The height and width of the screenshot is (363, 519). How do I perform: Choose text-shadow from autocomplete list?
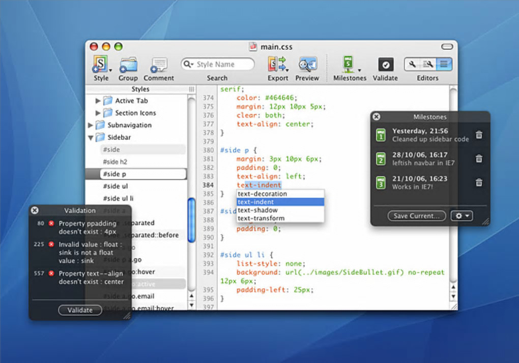(x=257, y=210)
